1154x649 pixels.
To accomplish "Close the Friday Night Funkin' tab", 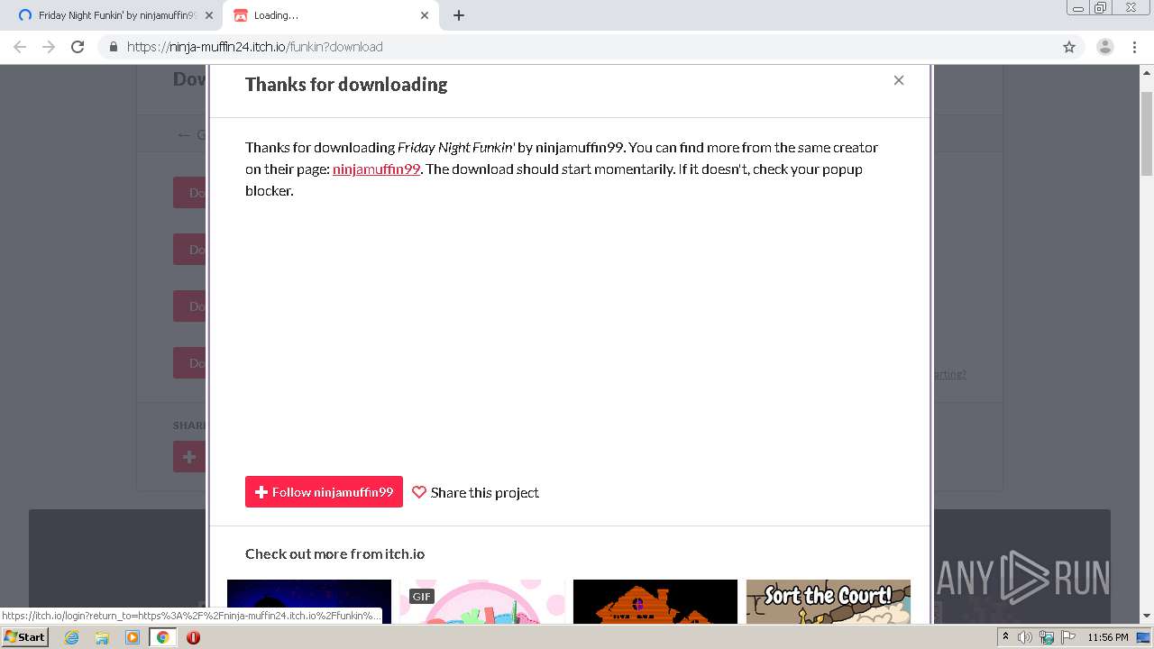I will (x=208, y=15).
